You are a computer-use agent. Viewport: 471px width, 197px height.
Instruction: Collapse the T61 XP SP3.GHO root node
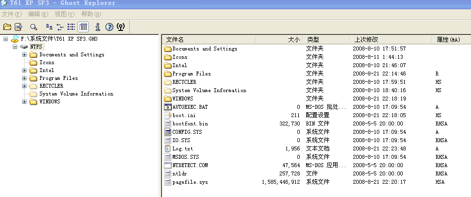tap(6, 39)
